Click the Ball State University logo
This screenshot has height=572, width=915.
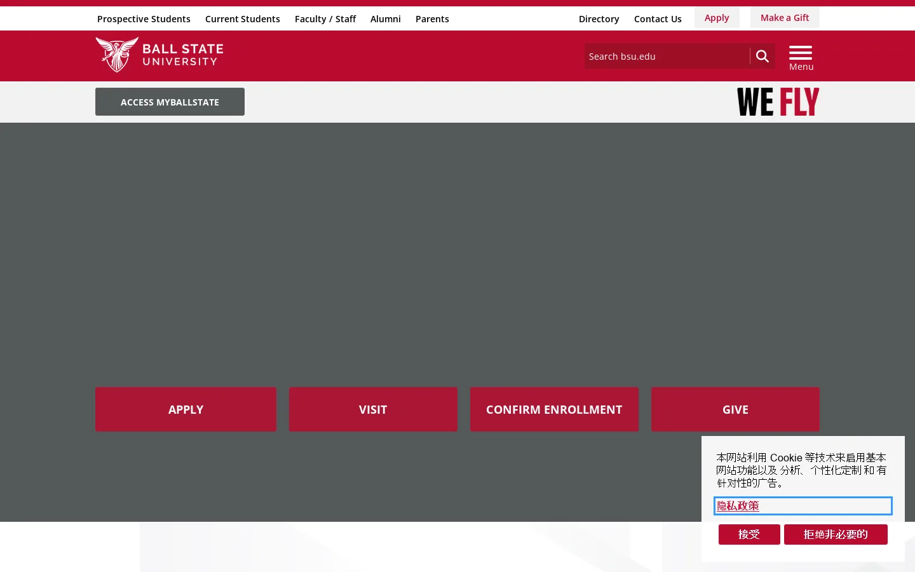point(159,55)
